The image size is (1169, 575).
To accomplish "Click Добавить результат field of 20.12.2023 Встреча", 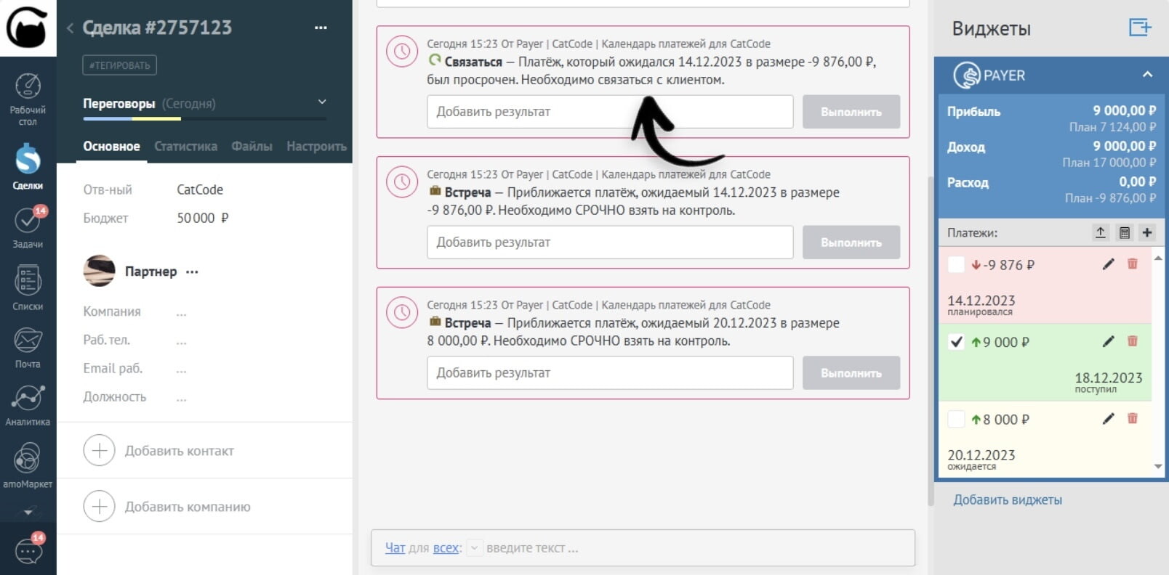I will pyautogui.click(x=610, y=372).
